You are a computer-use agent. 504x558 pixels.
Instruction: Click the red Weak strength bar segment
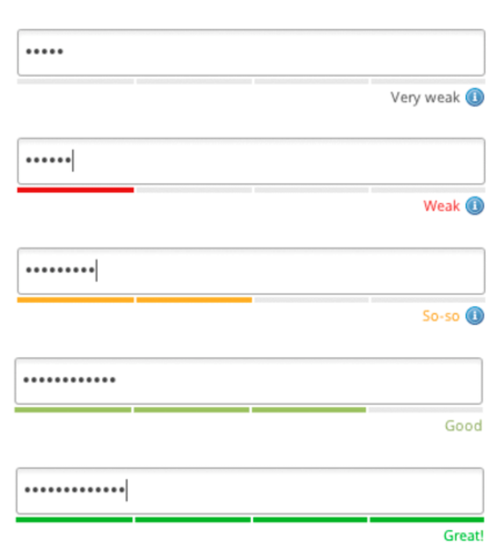pyautogui.click(x=75, y=190)
